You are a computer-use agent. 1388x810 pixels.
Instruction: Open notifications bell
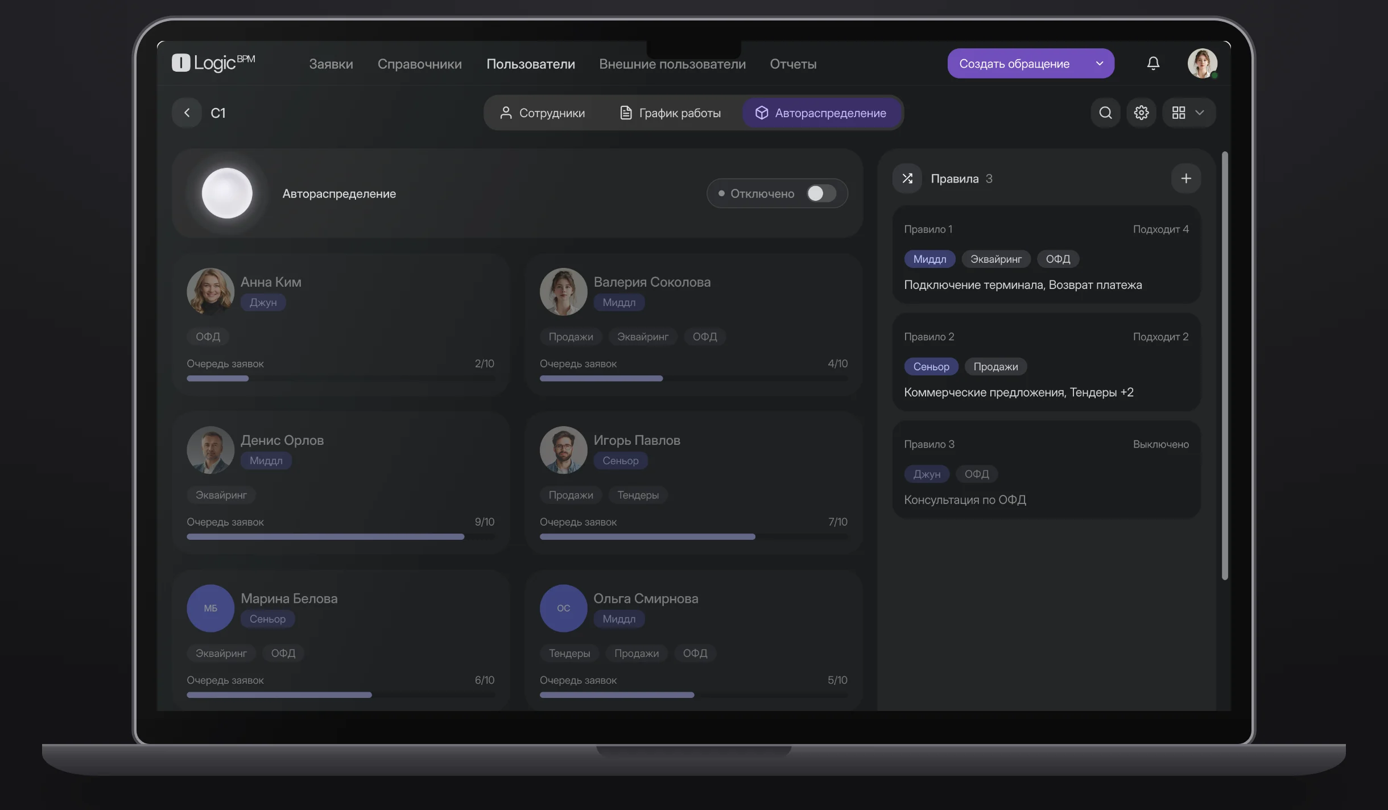(1153, 63)
